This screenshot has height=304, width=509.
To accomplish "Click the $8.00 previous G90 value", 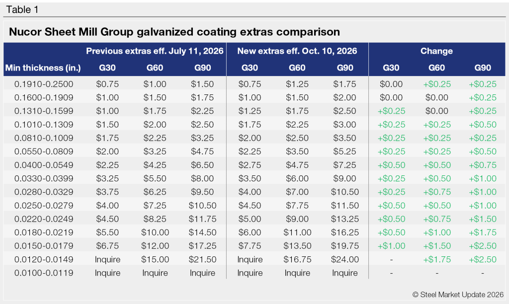I will tap(202, 178).
